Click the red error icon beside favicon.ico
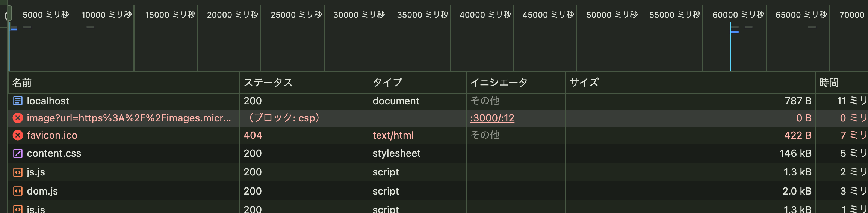Viewport: 868px width, 213px height. click(x=18, y=135)
